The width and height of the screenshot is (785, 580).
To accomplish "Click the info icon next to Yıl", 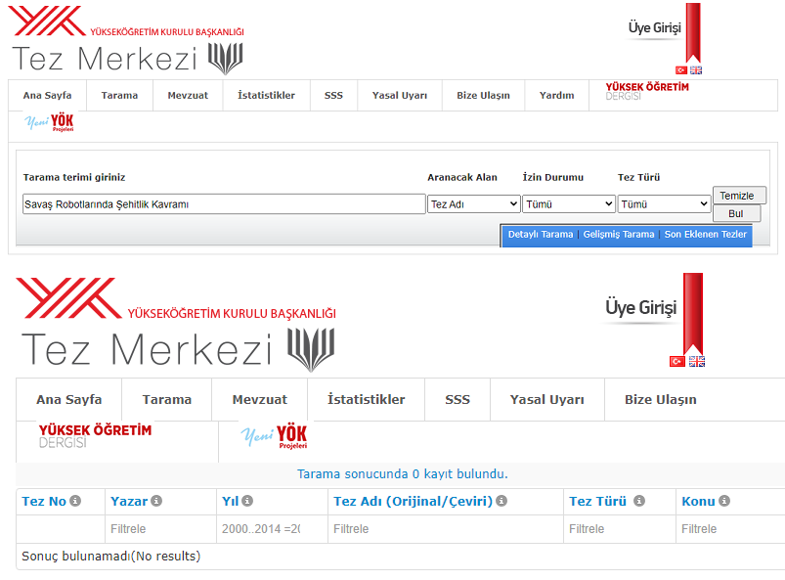I will point(247,501).
